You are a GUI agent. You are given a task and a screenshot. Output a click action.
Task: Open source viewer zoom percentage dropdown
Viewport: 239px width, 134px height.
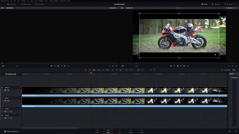click(x=3, y=8)
